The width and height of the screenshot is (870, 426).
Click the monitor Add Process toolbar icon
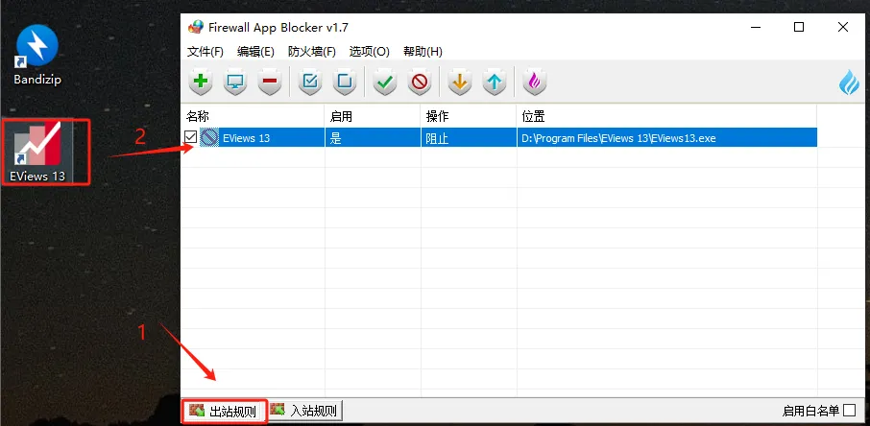click(x=235, y=83)
